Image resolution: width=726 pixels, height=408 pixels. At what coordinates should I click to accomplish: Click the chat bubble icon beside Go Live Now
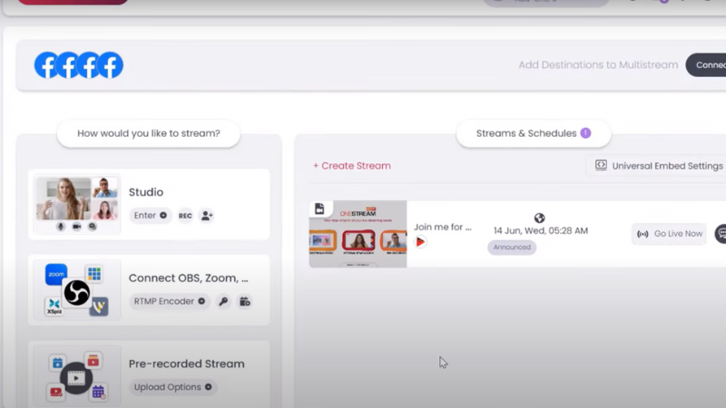click(721, 234)
